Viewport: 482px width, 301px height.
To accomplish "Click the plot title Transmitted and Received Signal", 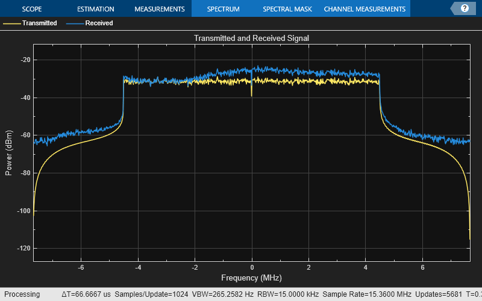I will [x=251, y=38].
